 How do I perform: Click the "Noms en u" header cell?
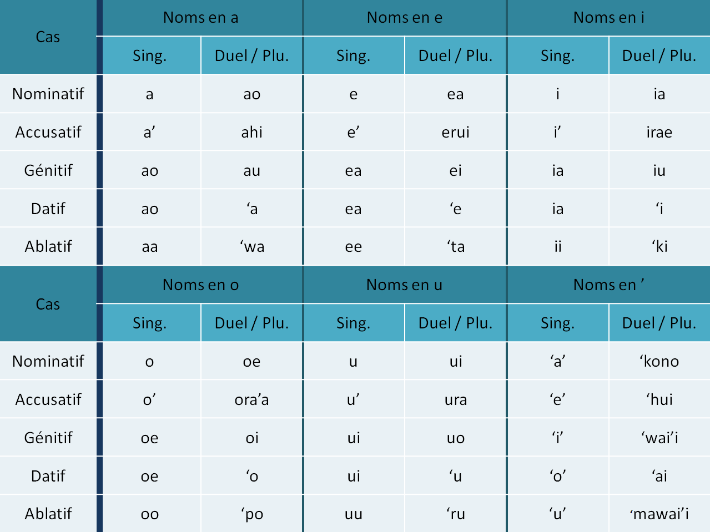405,285
